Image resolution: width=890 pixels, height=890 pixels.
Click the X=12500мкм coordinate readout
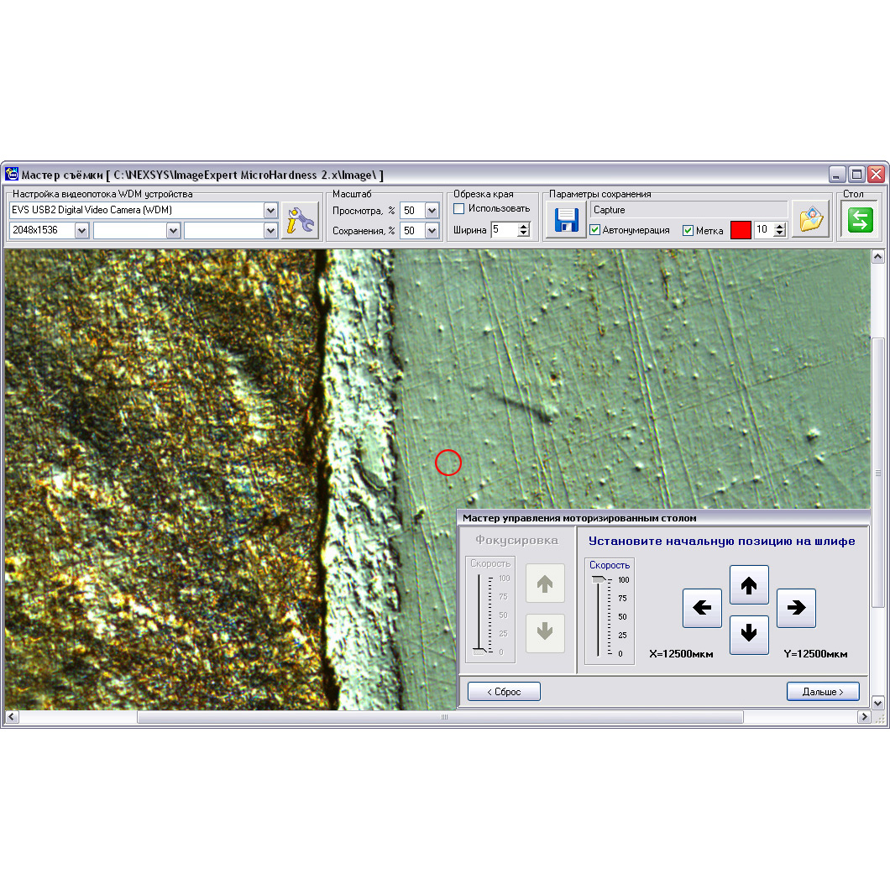point(681,654)
